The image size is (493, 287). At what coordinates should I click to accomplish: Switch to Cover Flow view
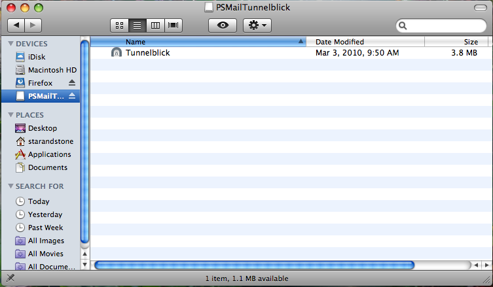tap(173, 25)
